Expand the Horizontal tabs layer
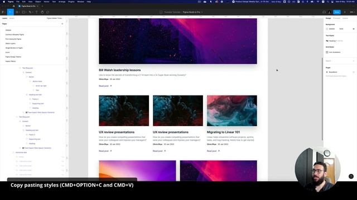Image resolution: width=357 pixels, height=200 pixels. (x=13, y=152)
